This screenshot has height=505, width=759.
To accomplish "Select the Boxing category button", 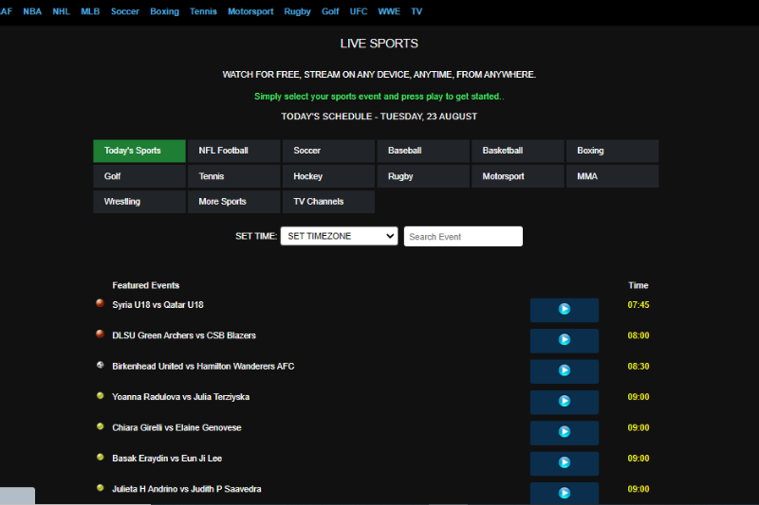I will 612,151.
